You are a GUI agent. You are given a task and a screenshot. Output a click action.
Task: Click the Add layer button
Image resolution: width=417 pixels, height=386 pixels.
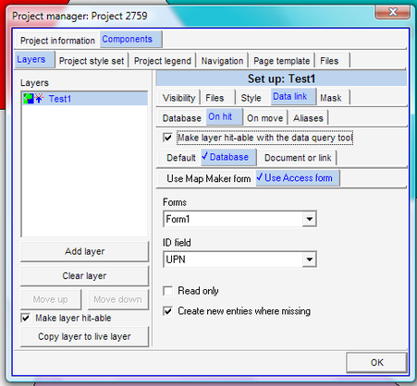(x=85, y=251)
